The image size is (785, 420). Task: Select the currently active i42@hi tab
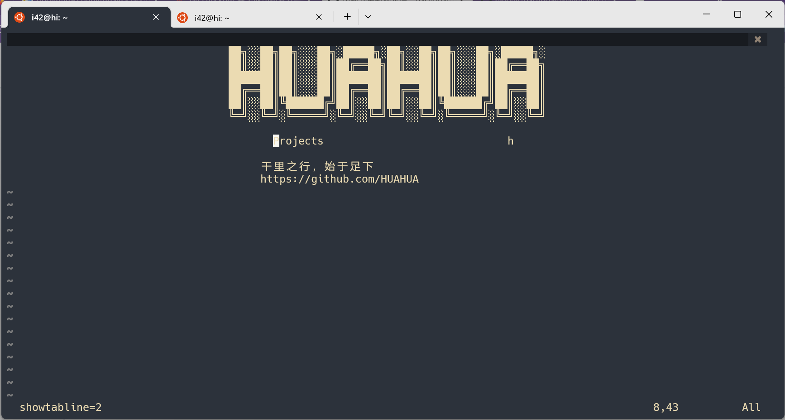click(68, 17)
